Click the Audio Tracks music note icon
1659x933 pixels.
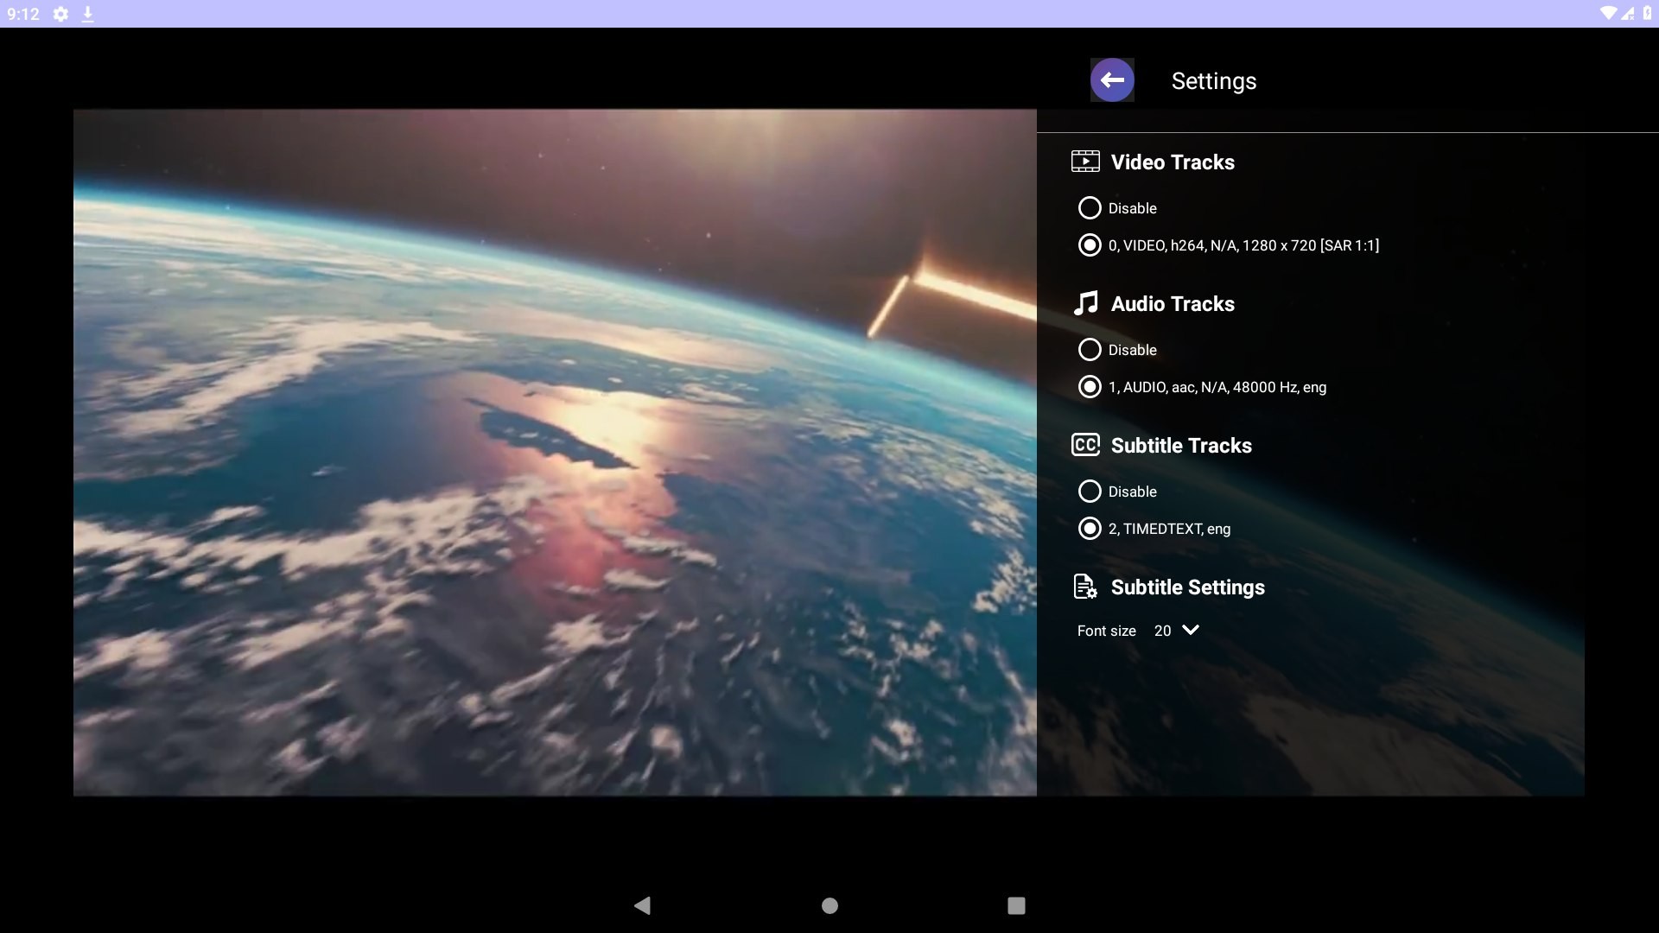1085,303
